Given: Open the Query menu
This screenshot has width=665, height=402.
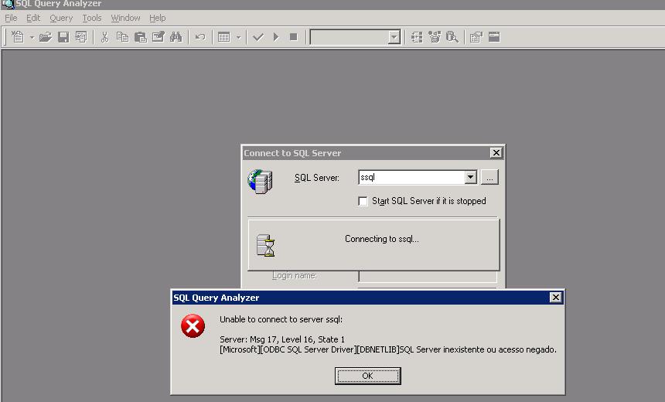Looking at the screenshot, I should click(x=61, y=18).
